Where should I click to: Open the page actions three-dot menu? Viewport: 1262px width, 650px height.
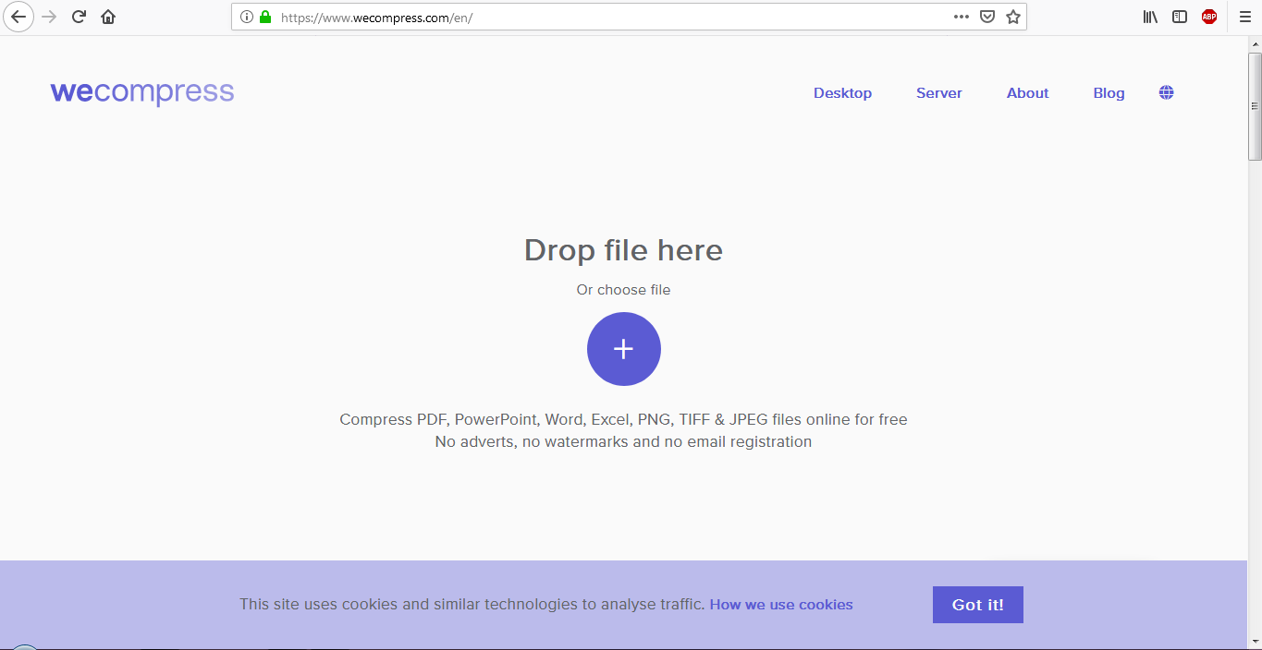[x=961, y=16]
